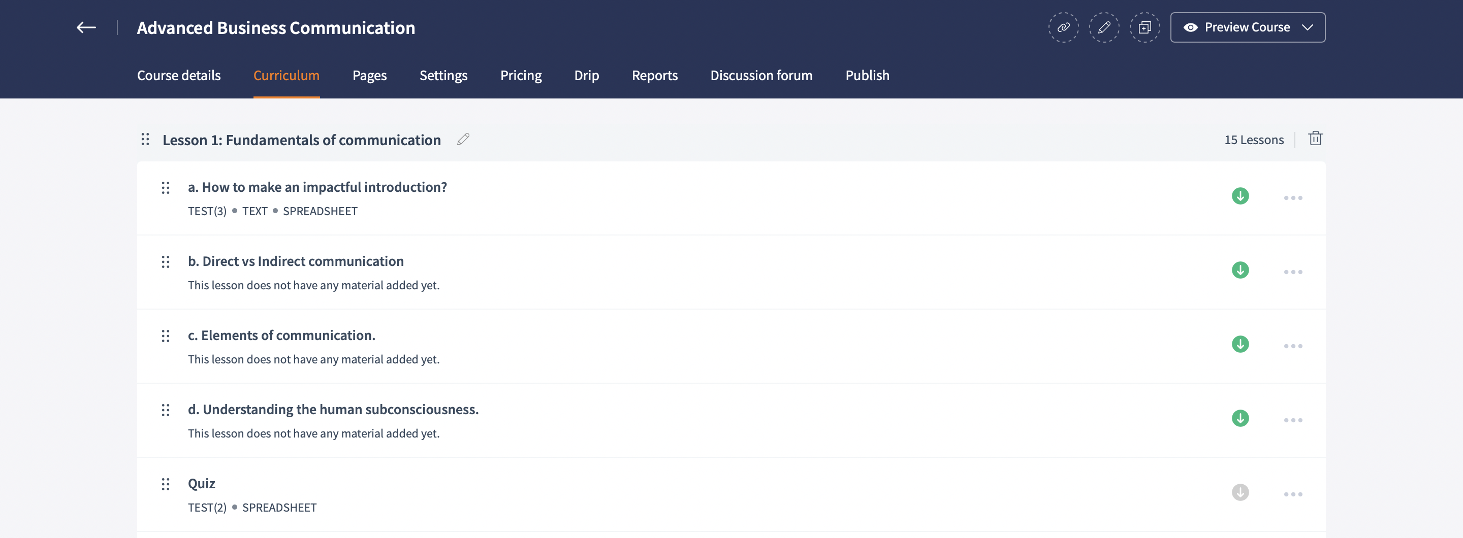Click drag handle for the Quiz lesson
The image size is (1463, 538).
pyautogui.click(x=165, y=484)
